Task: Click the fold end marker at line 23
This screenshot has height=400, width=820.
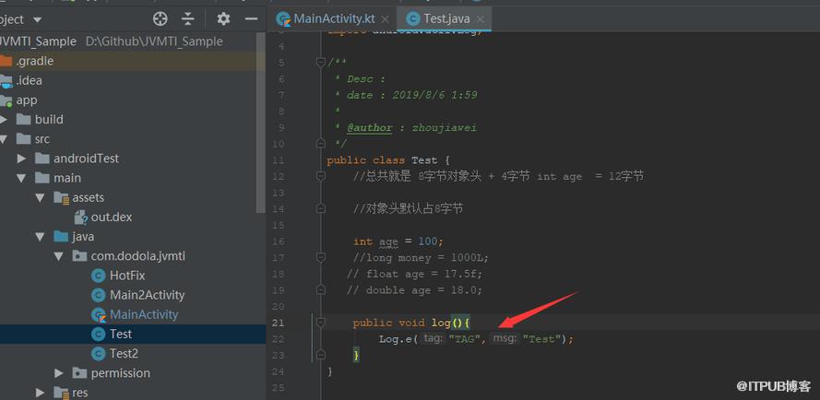Action: click(321, 355)
